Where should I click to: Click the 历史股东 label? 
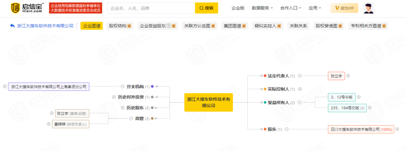(135, 108)
